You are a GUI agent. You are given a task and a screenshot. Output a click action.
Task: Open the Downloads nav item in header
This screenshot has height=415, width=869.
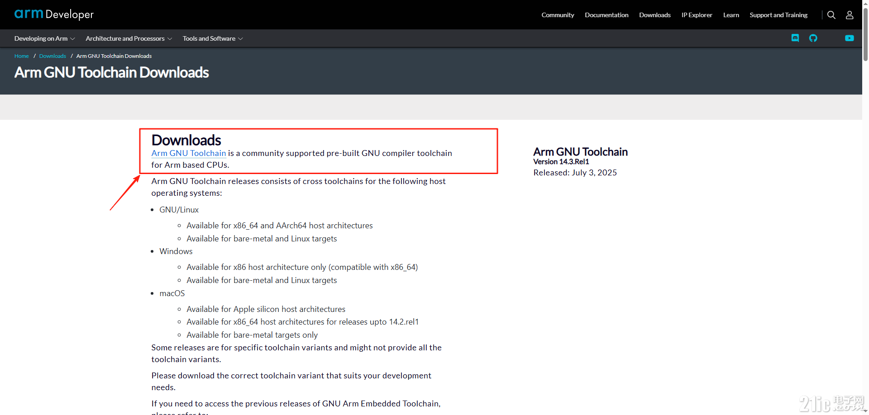[655, 15]
